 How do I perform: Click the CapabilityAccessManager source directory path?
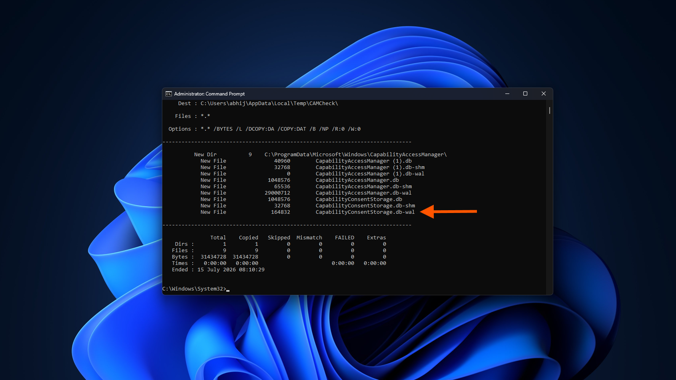point(356,155)
